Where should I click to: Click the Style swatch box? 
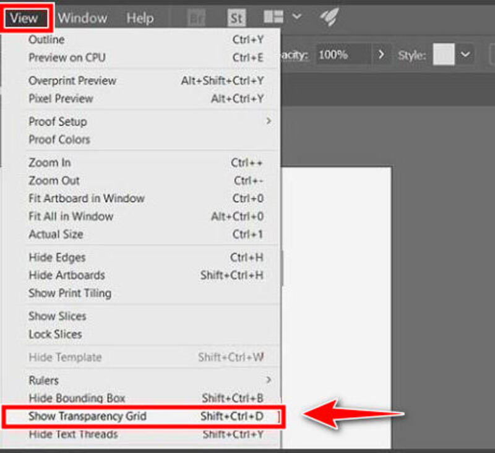(444, 54)
